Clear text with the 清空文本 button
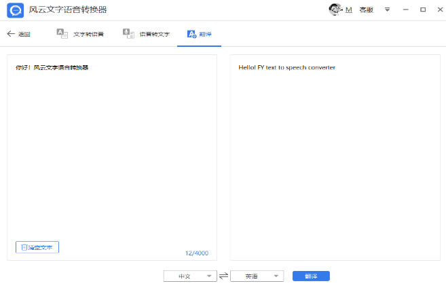The image size is (446, 290). [37, 247]
